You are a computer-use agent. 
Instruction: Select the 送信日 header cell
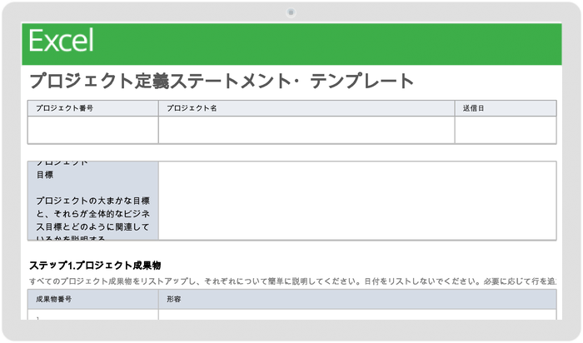[x=506, y=108]
